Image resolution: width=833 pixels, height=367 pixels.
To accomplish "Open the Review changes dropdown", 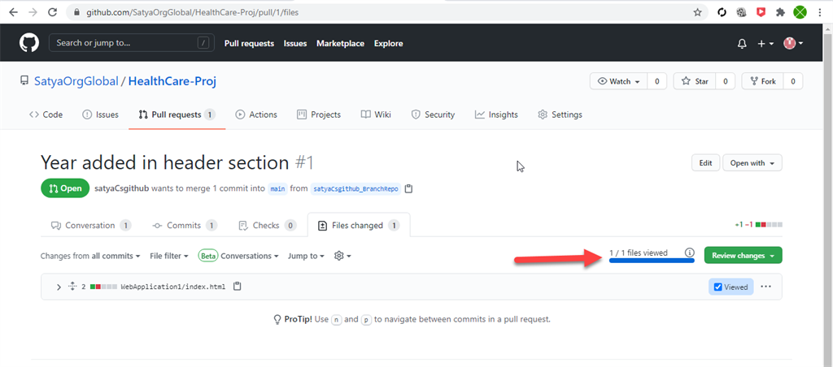I will (x=743, y=255).
